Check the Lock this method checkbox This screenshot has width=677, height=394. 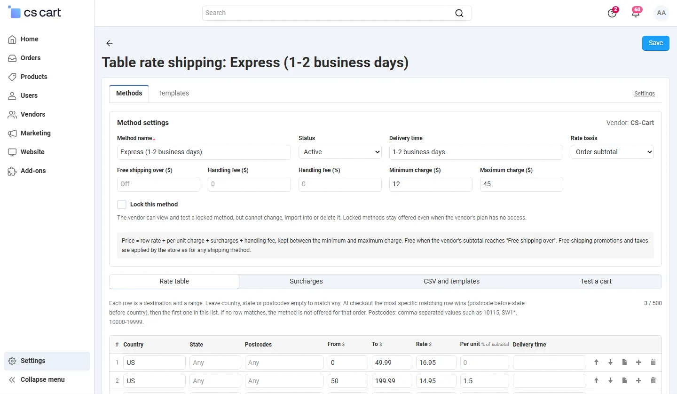[122, 205]
